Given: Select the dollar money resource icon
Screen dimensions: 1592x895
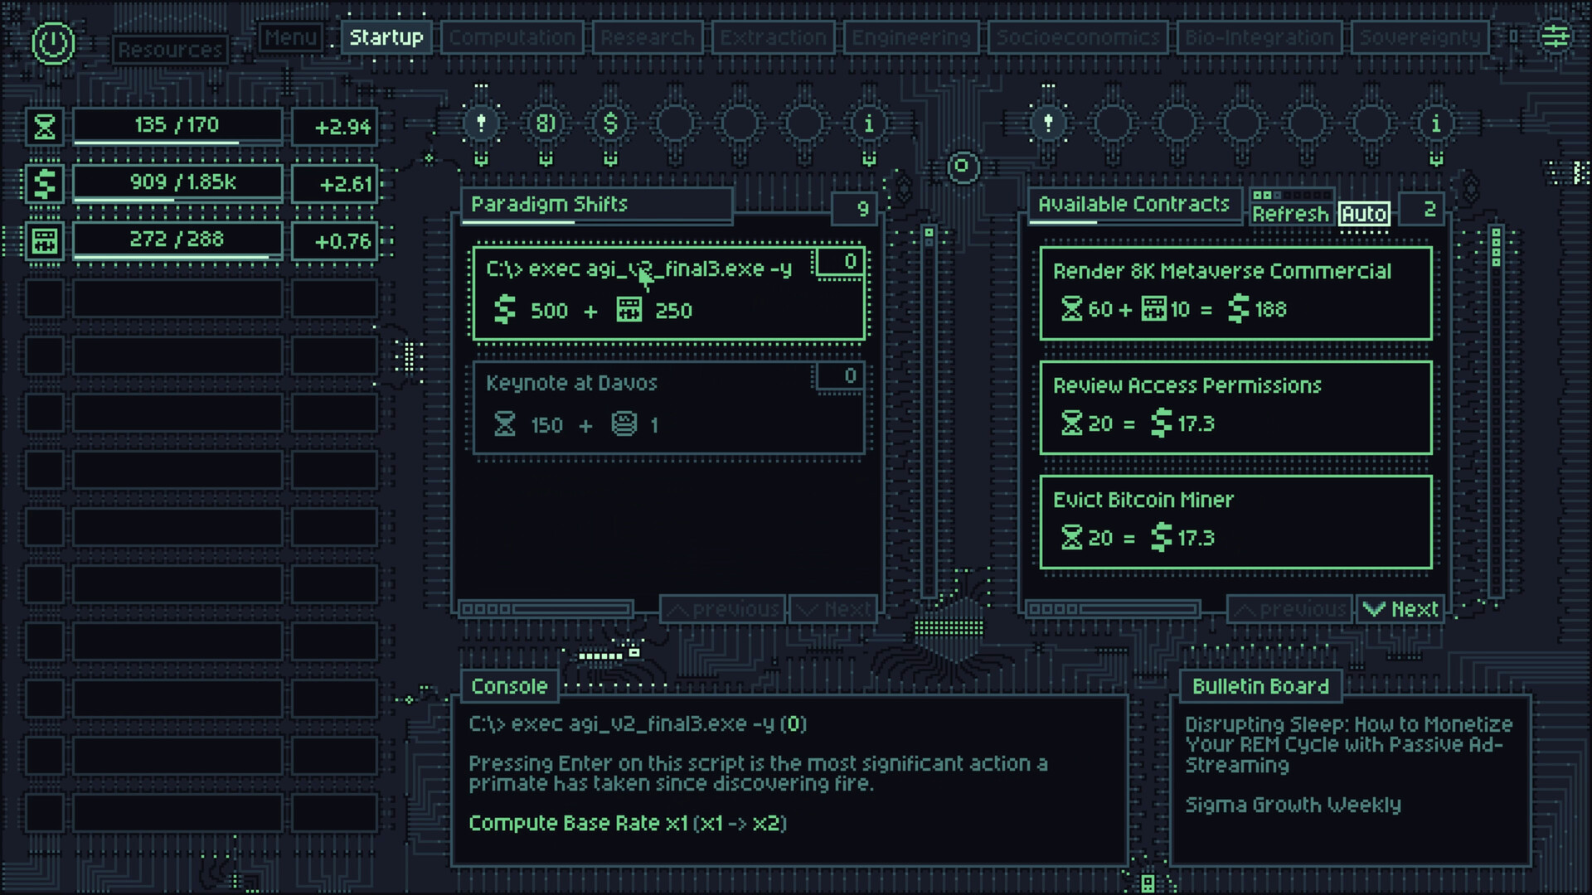Looking at the screenshot, I should [44, 183].
